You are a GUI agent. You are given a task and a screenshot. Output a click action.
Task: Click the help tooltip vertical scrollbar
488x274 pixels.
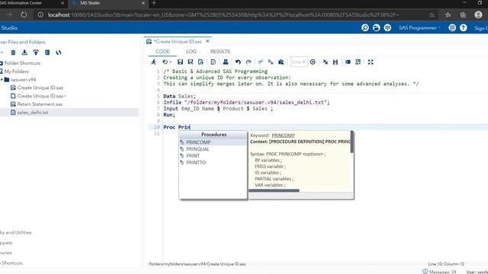[352, 142]
